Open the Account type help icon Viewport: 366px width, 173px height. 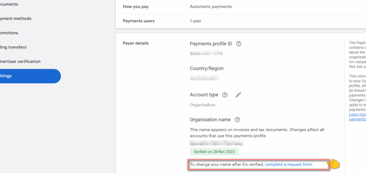pyautogui.click(x=225, y=95)
